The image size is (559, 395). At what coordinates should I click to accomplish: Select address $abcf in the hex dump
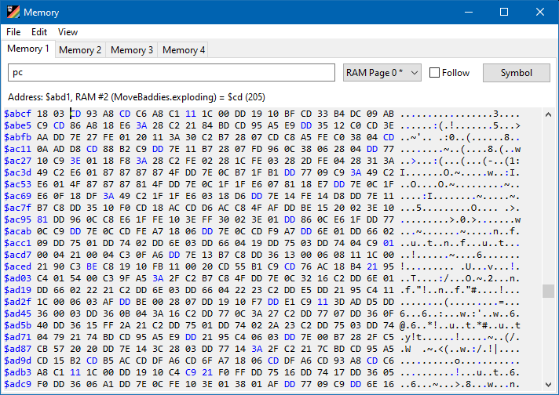pos(17,114)
